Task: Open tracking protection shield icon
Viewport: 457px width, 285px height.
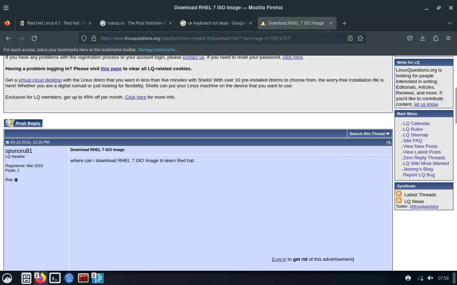Action: [x=84, y=38]
